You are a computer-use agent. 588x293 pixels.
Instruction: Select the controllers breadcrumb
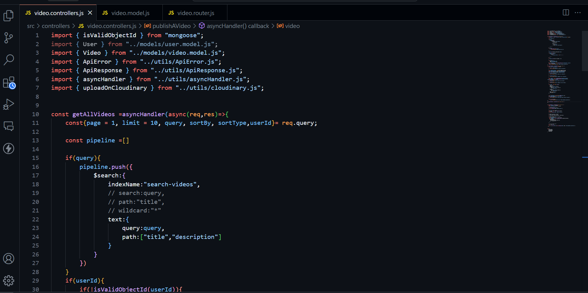56,26
